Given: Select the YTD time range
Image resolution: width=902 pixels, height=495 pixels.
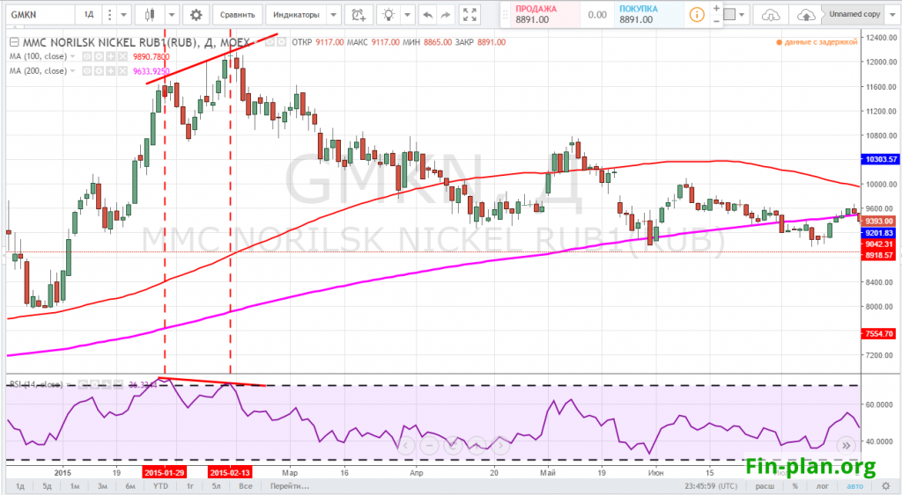Looking at the screenshot, I should pos(159,486).
